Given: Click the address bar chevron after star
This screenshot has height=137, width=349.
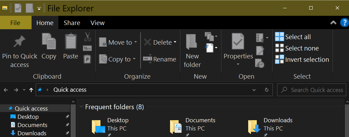Looking at the screenshot, I should tap(47, 90).
